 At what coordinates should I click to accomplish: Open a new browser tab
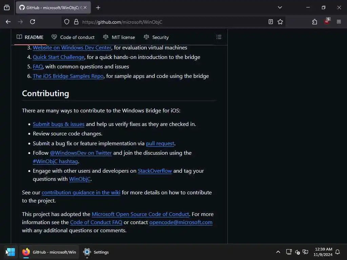tap(98, 8)
